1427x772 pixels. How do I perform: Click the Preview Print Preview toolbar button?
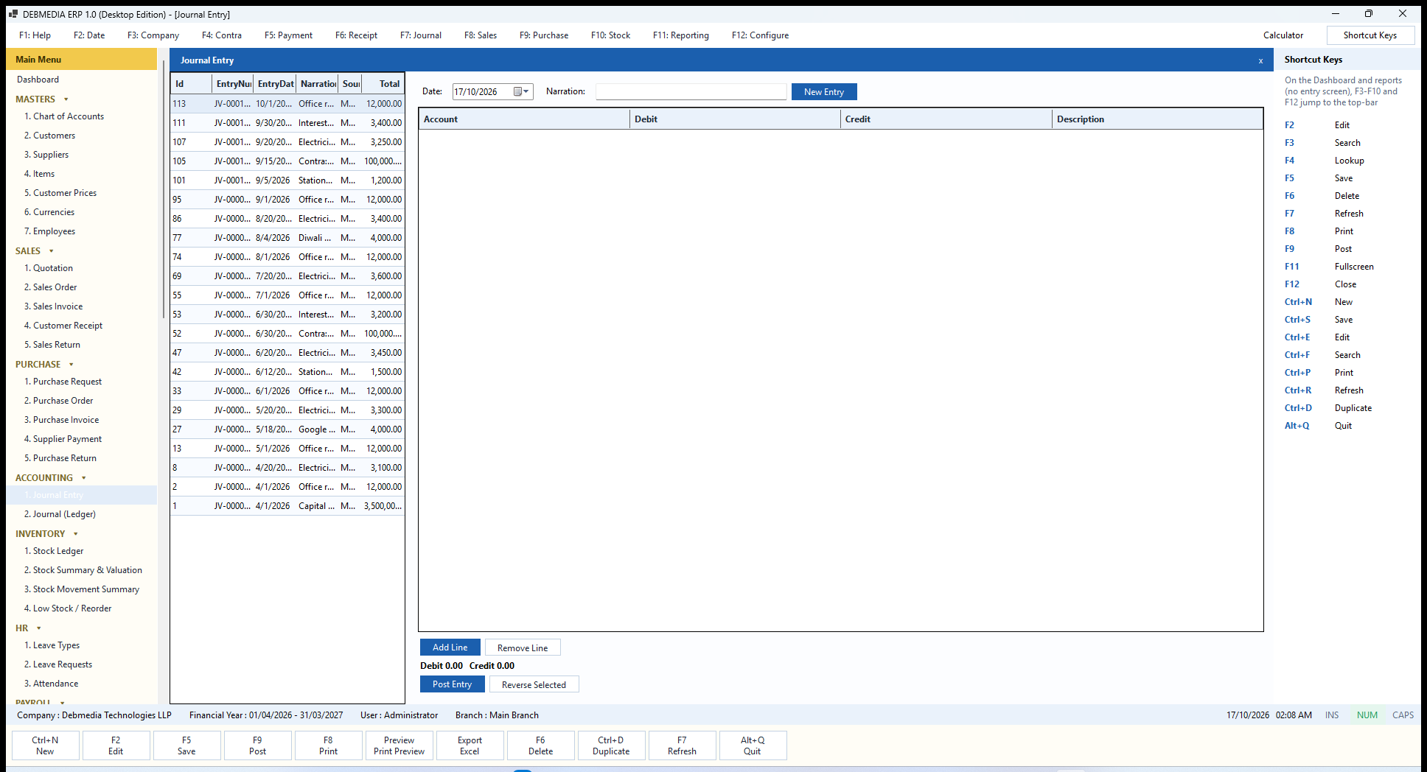pos(399,745)
